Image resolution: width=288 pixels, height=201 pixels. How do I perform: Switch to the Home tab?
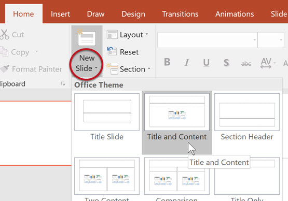click(x=23, y=14)
